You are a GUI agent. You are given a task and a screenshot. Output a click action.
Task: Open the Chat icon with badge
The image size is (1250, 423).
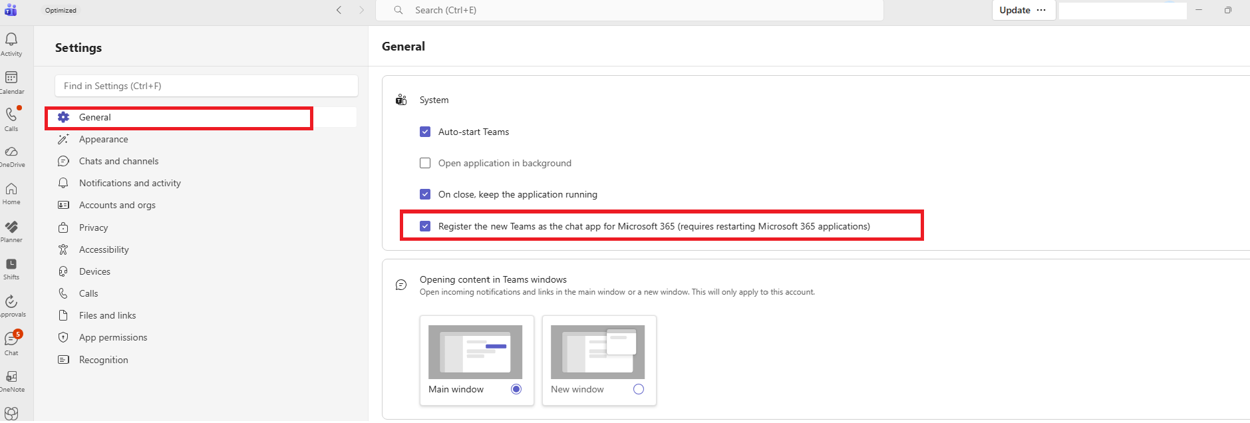pos(11,339)
